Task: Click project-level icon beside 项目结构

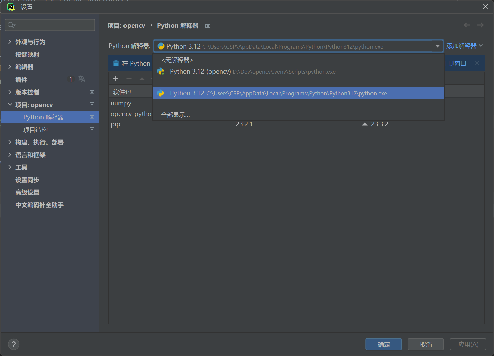Action: [92, 130]
